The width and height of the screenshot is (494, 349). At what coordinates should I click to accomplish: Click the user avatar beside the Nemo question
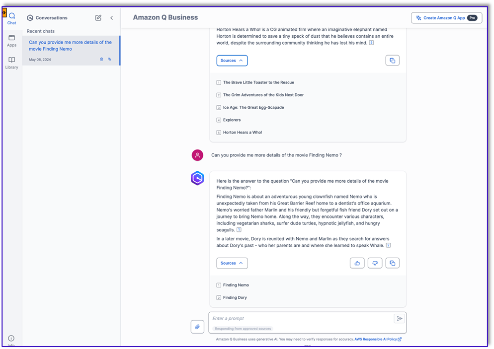197,155
